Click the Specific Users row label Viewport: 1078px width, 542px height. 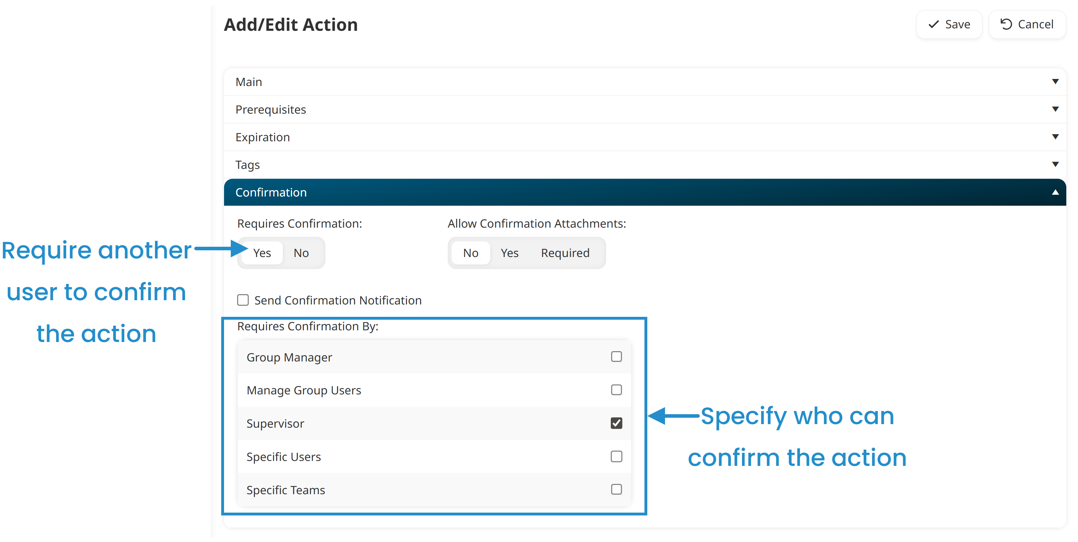pyautogui.click(x=283, y=457)
